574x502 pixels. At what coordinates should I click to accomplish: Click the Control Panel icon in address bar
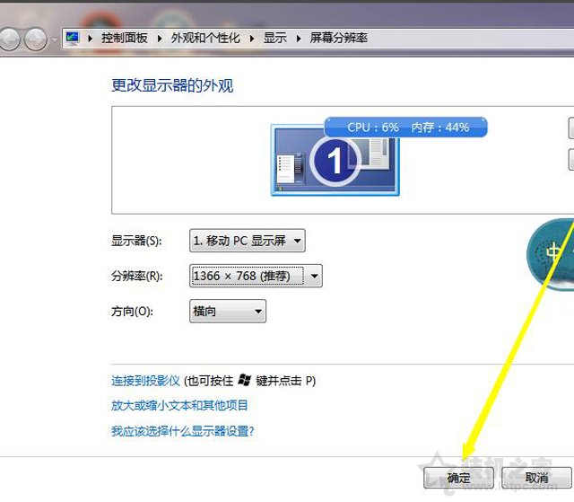tap(73, 39)
